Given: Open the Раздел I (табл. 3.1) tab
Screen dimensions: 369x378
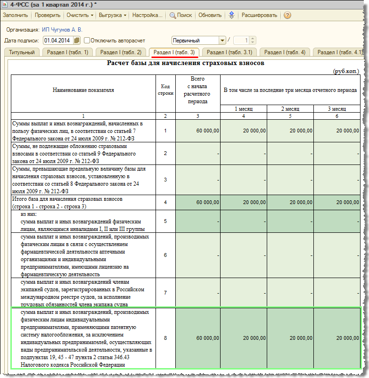Looking at the screenshot, I should tap(229, 52).
